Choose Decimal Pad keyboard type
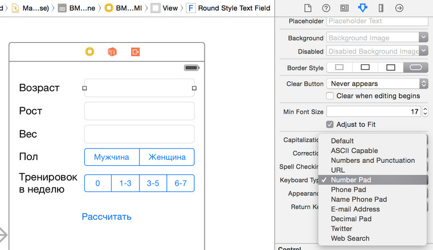Image resolution: width=433 pixels, height=250 pixels. coord(351,219)
